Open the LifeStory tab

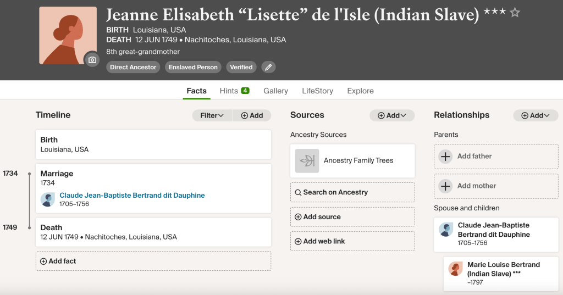317,91
